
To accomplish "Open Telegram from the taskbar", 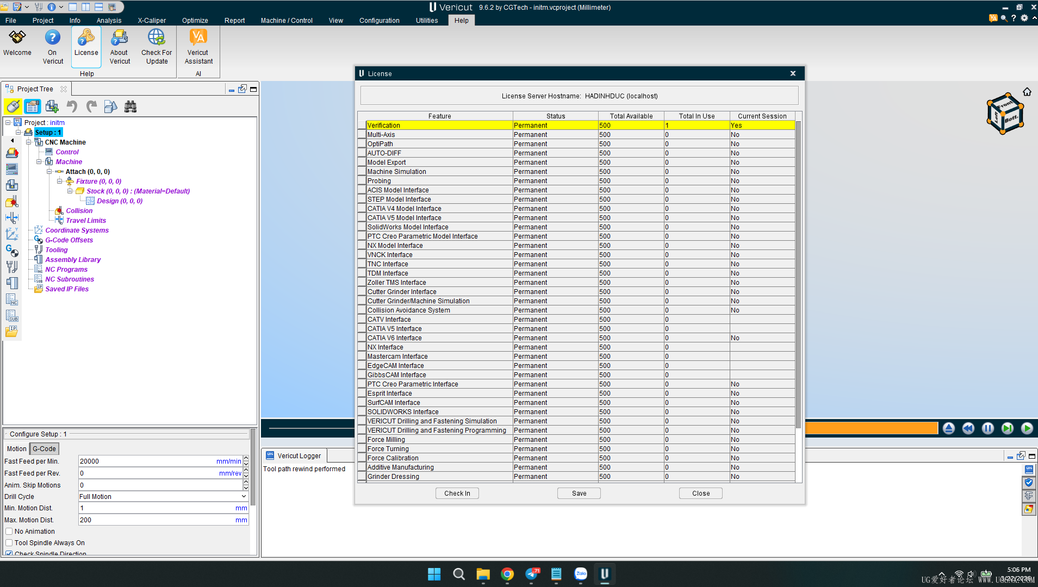I will (x=532, y=574).
